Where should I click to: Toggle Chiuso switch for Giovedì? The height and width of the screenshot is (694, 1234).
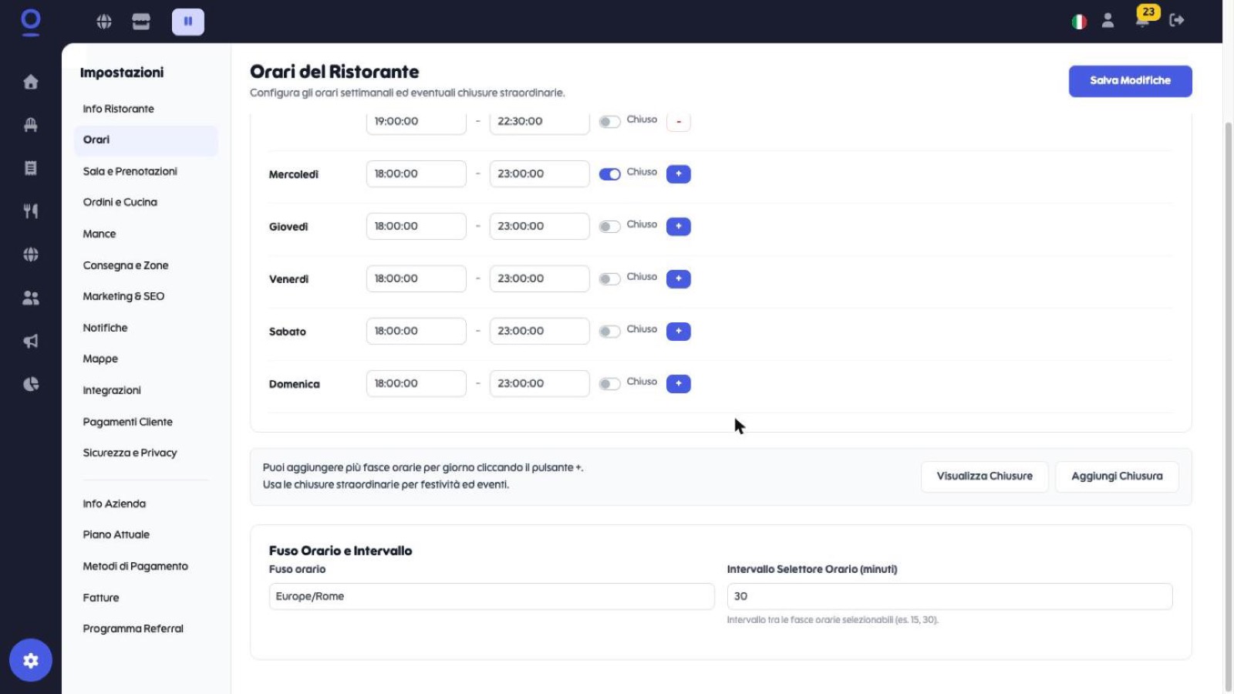[x=610, y=227]
